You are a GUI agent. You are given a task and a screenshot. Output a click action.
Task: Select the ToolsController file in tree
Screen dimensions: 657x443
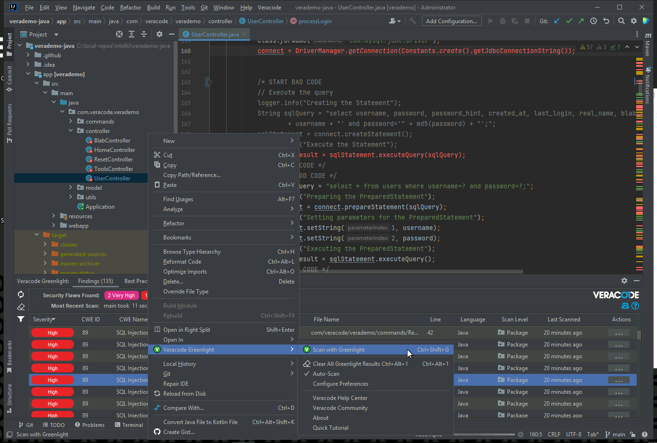coord(114,168)
